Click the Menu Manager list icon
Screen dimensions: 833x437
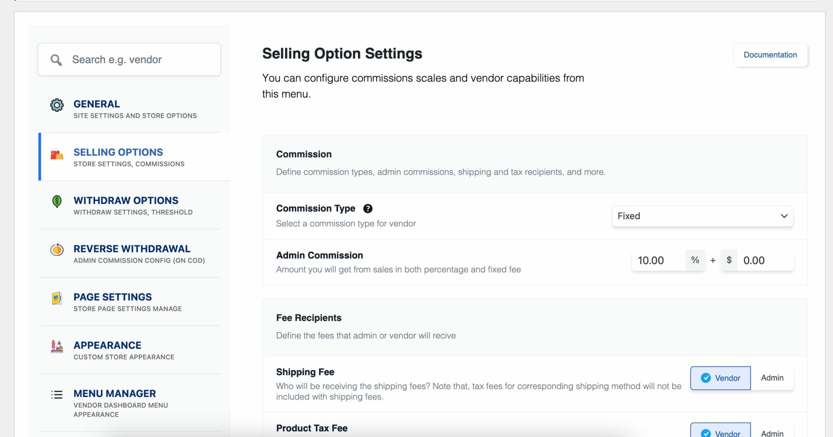pos(57,395)
